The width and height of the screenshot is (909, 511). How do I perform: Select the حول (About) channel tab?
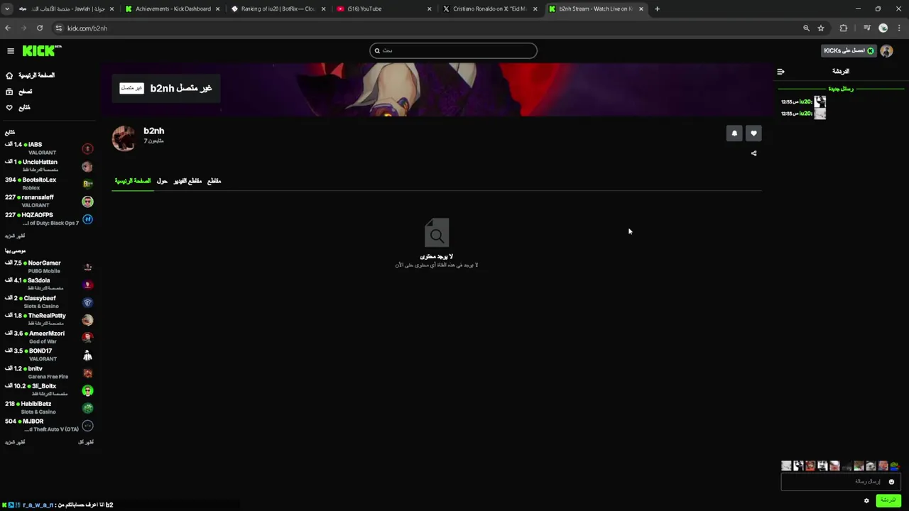tap(162, 181)
